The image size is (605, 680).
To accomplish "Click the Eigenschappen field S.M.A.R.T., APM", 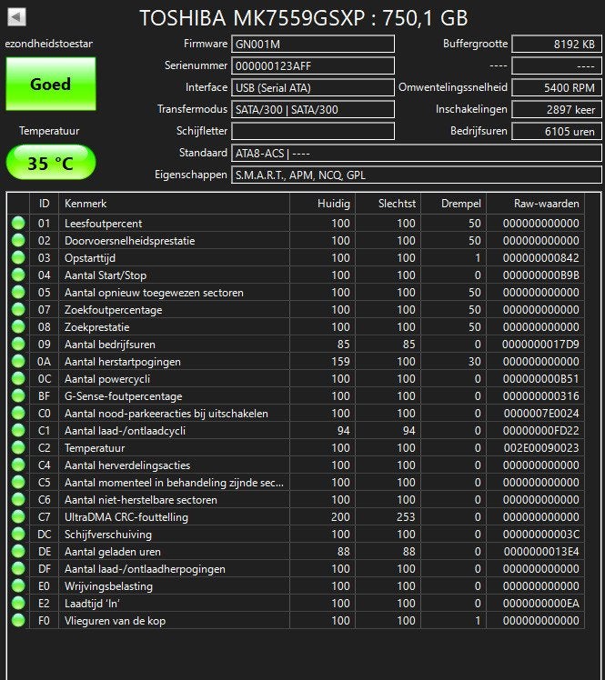I will (x=417, y=175).
